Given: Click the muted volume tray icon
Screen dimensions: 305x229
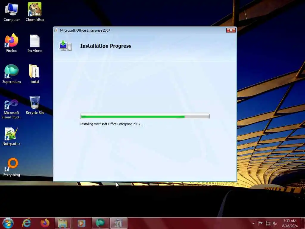Looking at the screenshot, I should click(x=275, y=224).
